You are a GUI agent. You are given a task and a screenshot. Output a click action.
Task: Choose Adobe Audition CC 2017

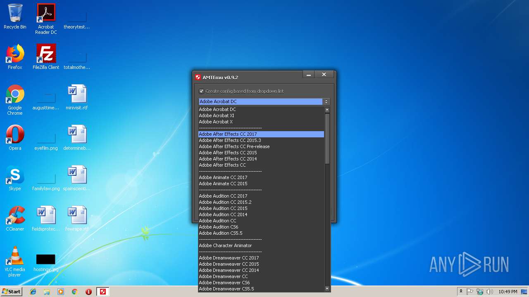tap(261, 196)
